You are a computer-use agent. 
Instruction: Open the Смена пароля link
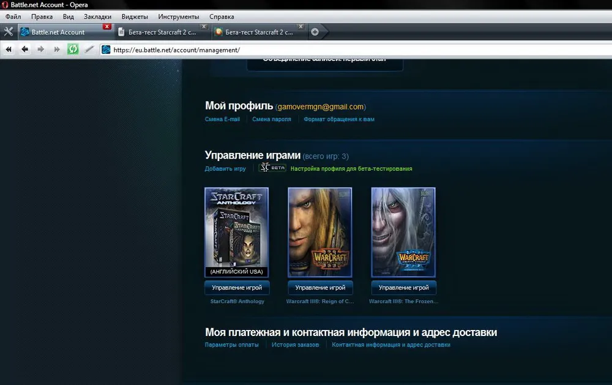(x=272, y=119)
